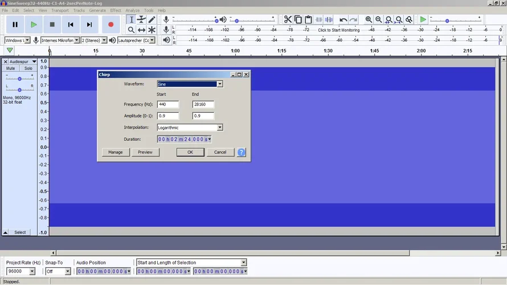Solo the Audiospur track
Screen dimensions: 507x285
click(28, 68)
